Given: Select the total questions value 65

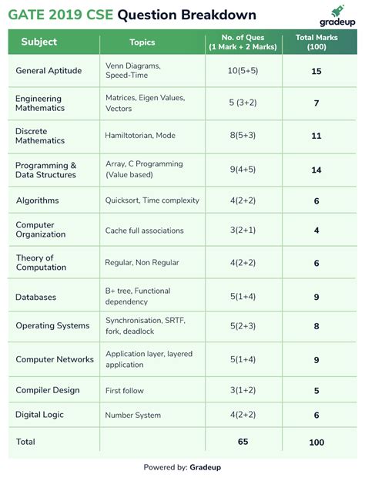Looking at the screenshot, I should pos(243,442).
